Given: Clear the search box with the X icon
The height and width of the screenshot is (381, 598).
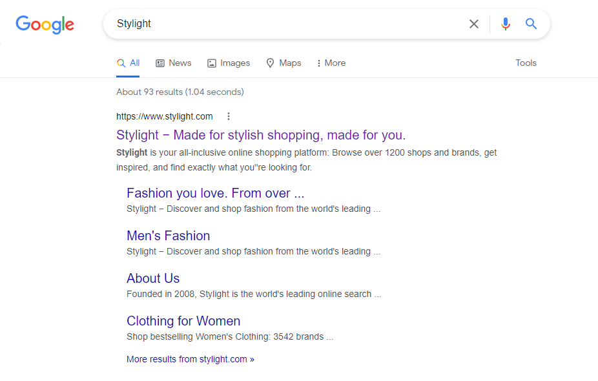Looking at the screenshot, I should (x=473, y=24).
